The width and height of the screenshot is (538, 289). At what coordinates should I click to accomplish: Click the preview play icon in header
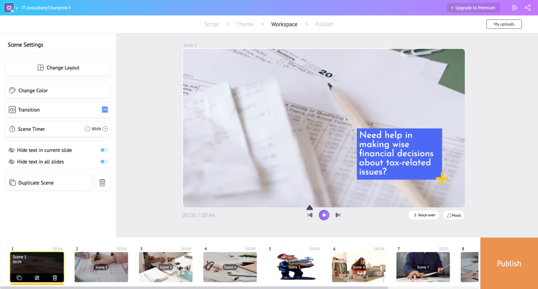coord(515,8)
